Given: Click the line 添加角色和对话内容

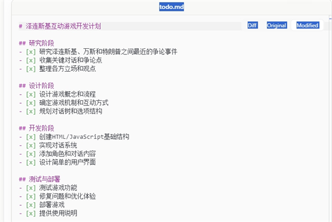Looking at the screenshot, I should click(x=68, y=154).
